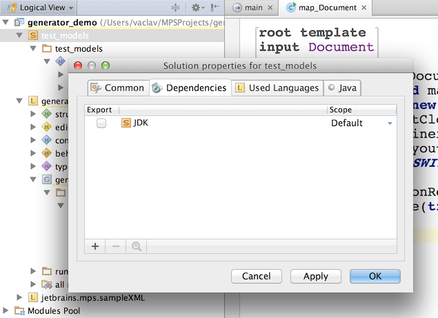438x318 pixels.
Task: Click the collapse-all icon in project toolbar
Action: [x=175, y=8]
